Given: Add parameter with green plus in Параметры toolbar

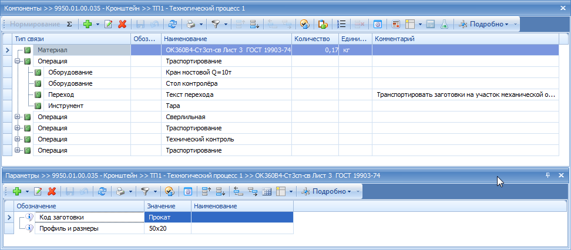Looking at the screenshot, I should pos(17,191).
